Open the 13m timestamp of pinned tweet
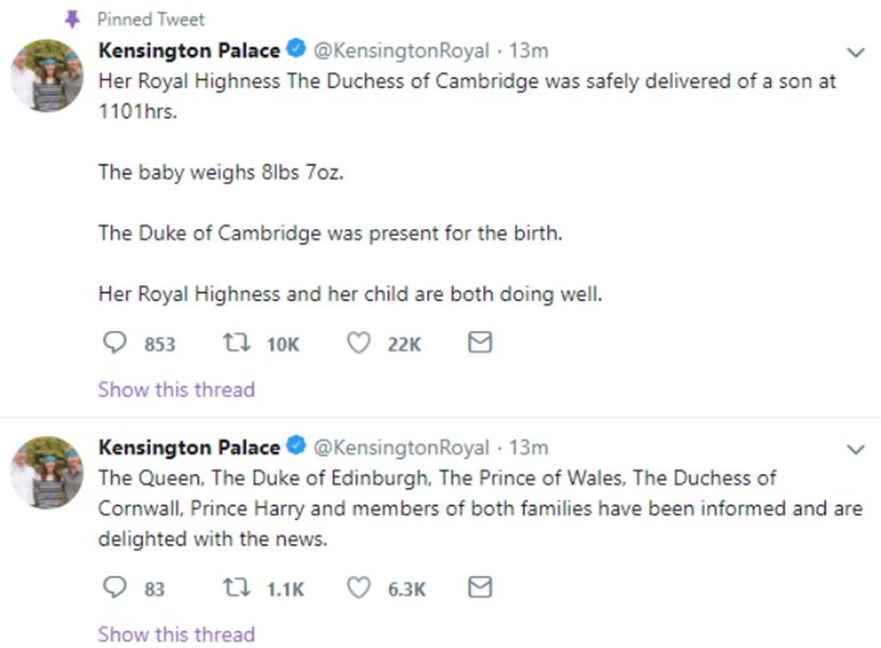 [529, 50]
